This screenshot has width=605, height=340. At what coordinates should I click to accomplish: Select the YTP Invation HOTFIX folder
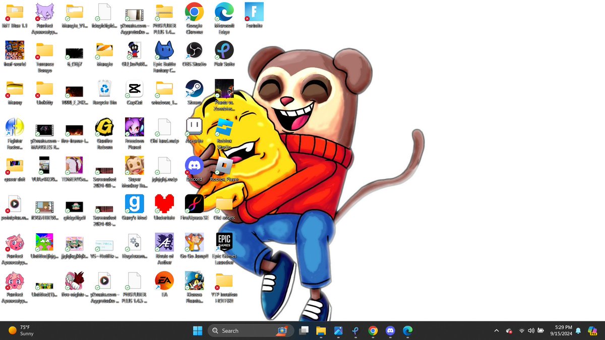point(224,287)
